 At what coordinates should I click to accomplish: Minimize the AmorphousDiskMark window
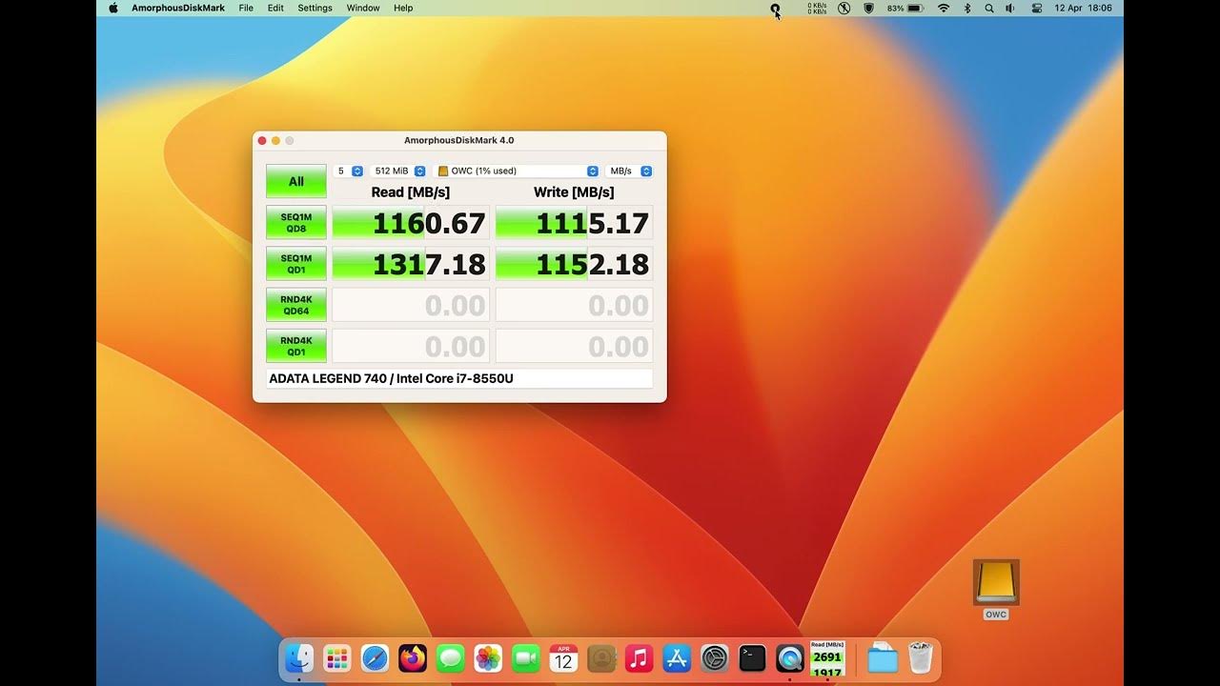coord(276,141)
